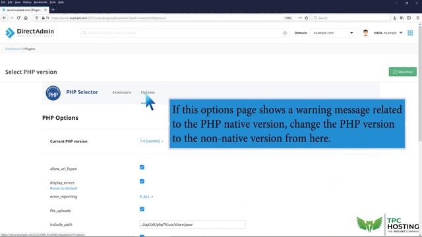422x237 pixels.
Task: Focus the DirectAdmin search input
Action: 185,33
